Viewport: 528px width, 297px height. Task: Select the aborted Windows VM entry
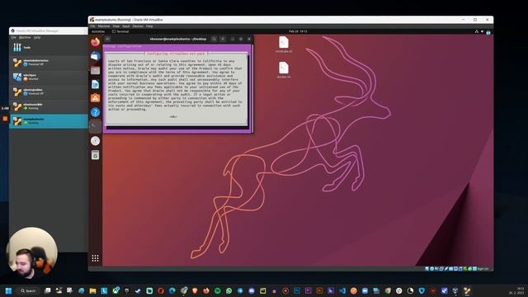pos(49,77)
